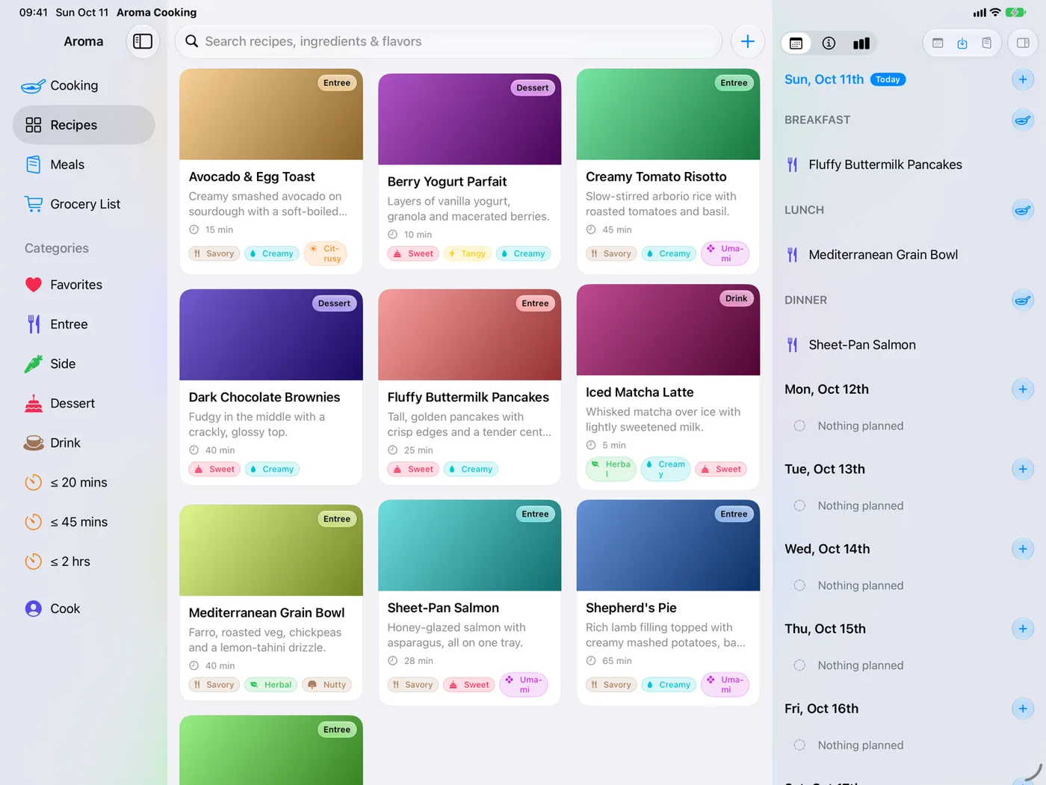Click Tangy tag on Berry Yogurt Parfait
1046x785 pixels.
click(x=468, y=254)
